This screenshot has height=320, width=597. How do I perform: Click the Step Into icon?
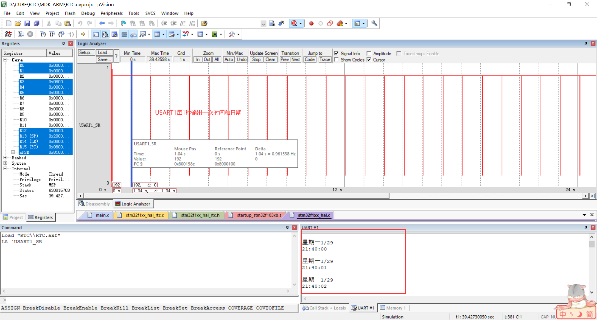[x=43, y=34]
